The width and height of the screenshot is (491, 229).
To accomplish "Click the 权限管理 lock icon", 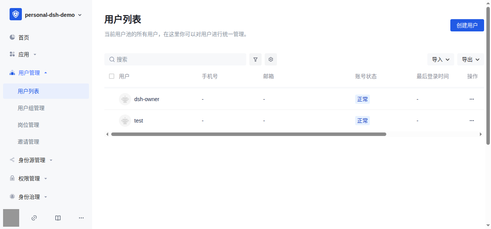I will click(x=12, y=178).
